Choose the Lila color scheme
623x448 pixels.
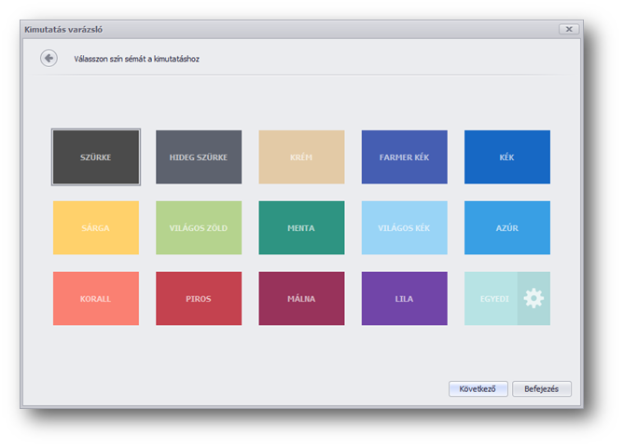[404, 299]
